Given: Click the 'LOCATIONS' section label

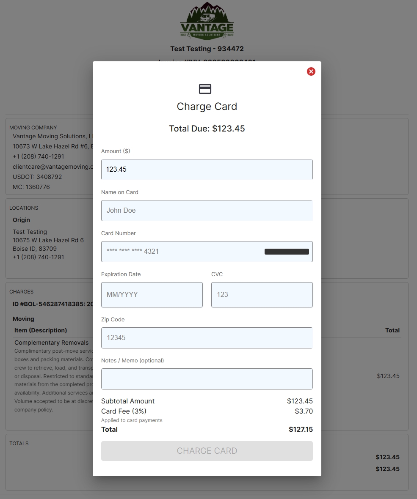Looking at the screenshot, I should (24, 208).
